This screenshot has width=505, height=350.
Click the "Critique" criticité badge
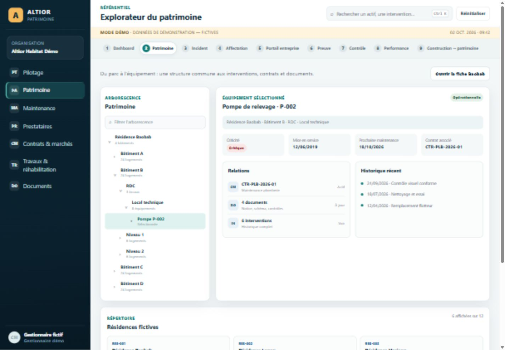pyautogui.click(x=236, y=148)
